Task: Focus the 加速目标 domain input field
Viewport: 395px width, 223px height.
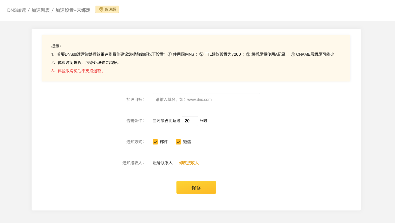Action: click(206, 100)
